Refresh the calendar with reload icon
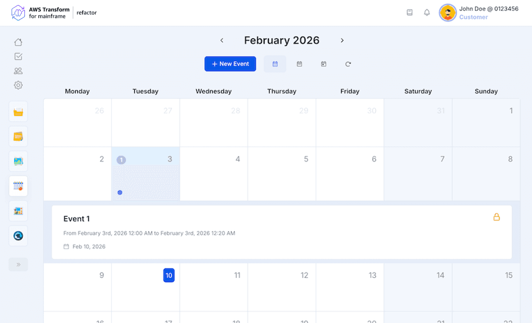 (348, 64)
